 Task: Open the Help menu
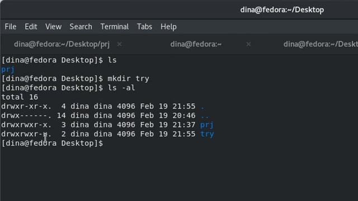click(x=168, y=27)
